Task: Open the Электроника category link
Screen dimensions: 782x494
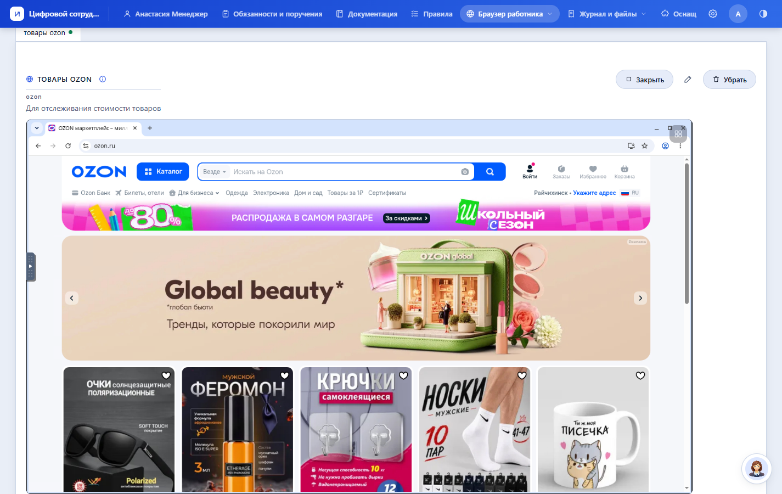Action: point(271,193)
